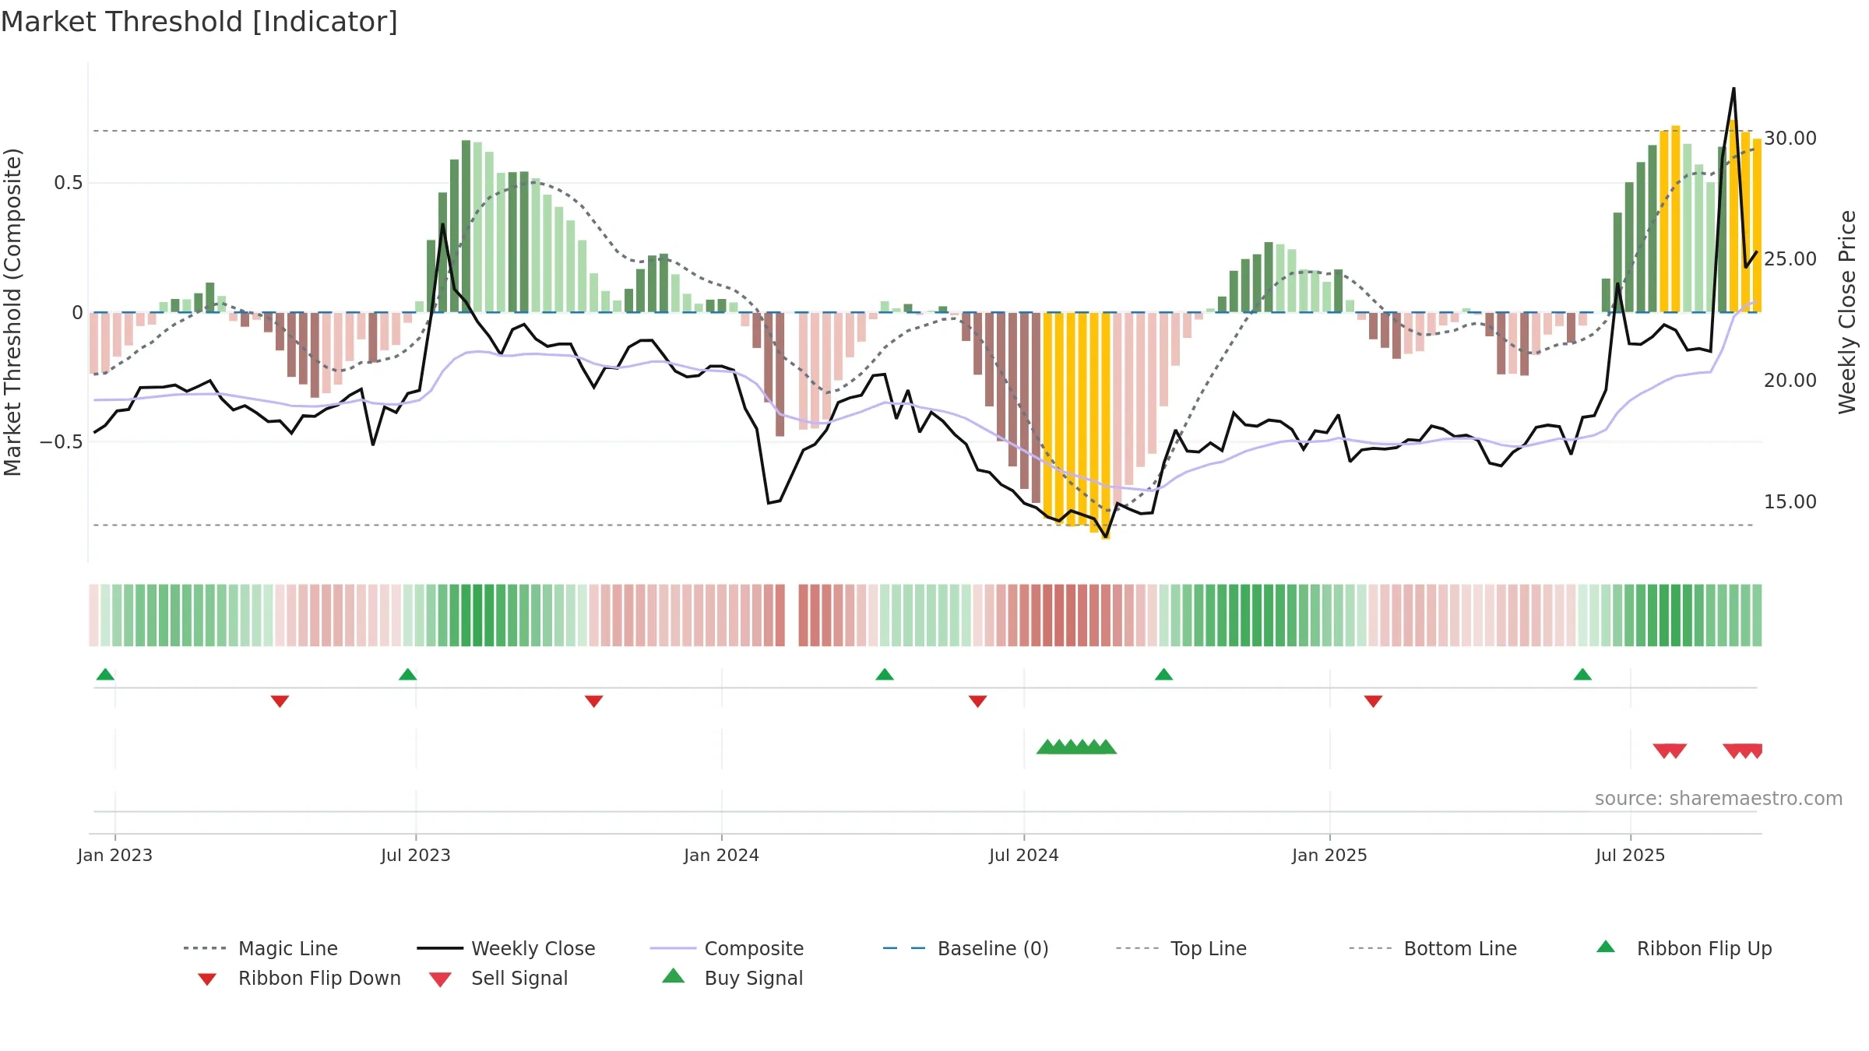
Task: Click the Jan 2023 x-axis label
Action: [115, 856]
